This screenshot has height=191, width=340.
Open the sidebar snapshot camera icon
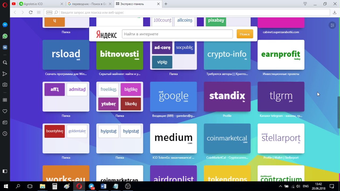coord(5,85)
